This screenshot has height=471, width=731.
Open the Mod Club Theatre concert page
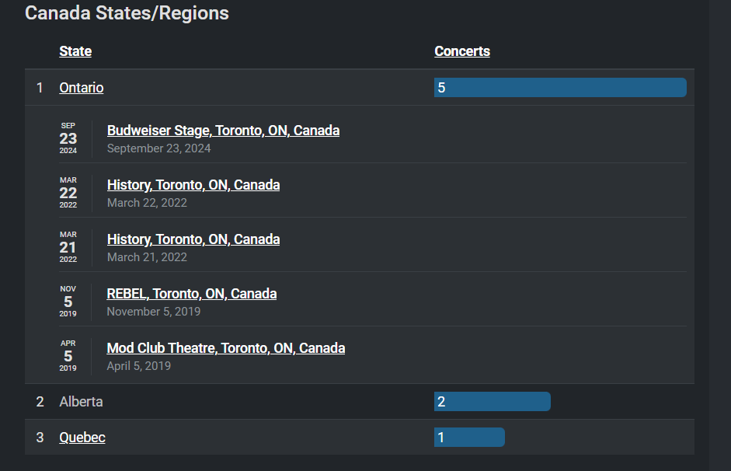(225, 347)
